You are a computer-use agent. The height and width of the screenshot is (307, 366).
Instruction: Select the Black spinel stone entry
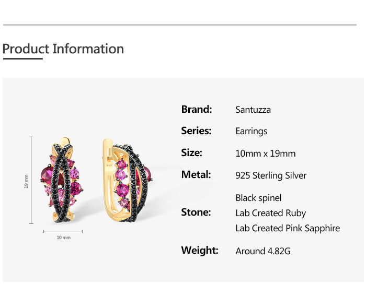(258, 198)
